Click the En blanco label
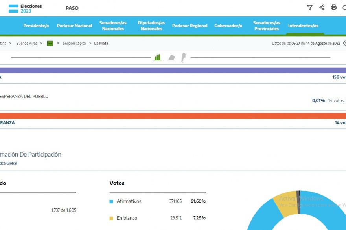The height and width of the screenshot is (230, 346). point(127,218)
